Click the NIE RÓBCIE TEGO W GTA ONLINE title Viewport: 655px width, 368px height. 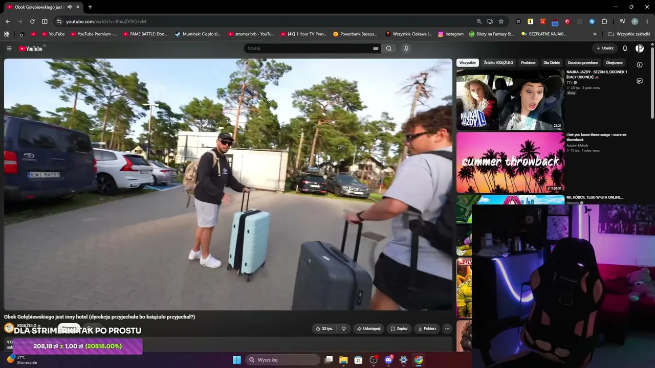[x=595, y=197]
